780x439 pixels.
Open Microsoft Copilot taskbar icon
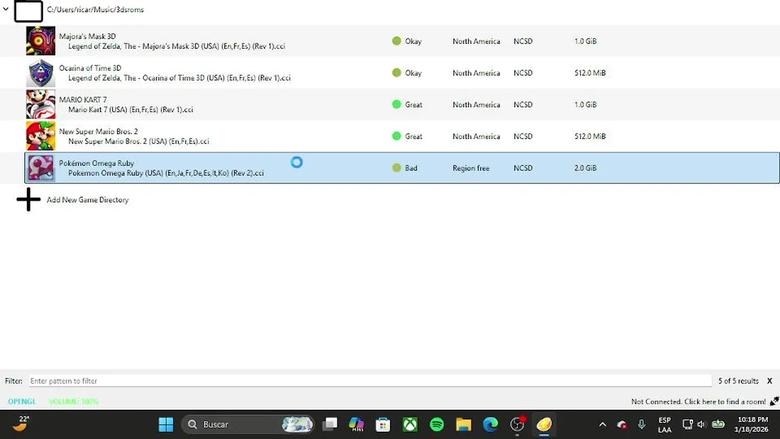pyautogui.click(x=356, y=424)
